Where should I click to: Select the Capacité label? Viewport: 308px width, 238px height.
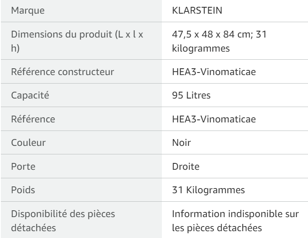30,96
